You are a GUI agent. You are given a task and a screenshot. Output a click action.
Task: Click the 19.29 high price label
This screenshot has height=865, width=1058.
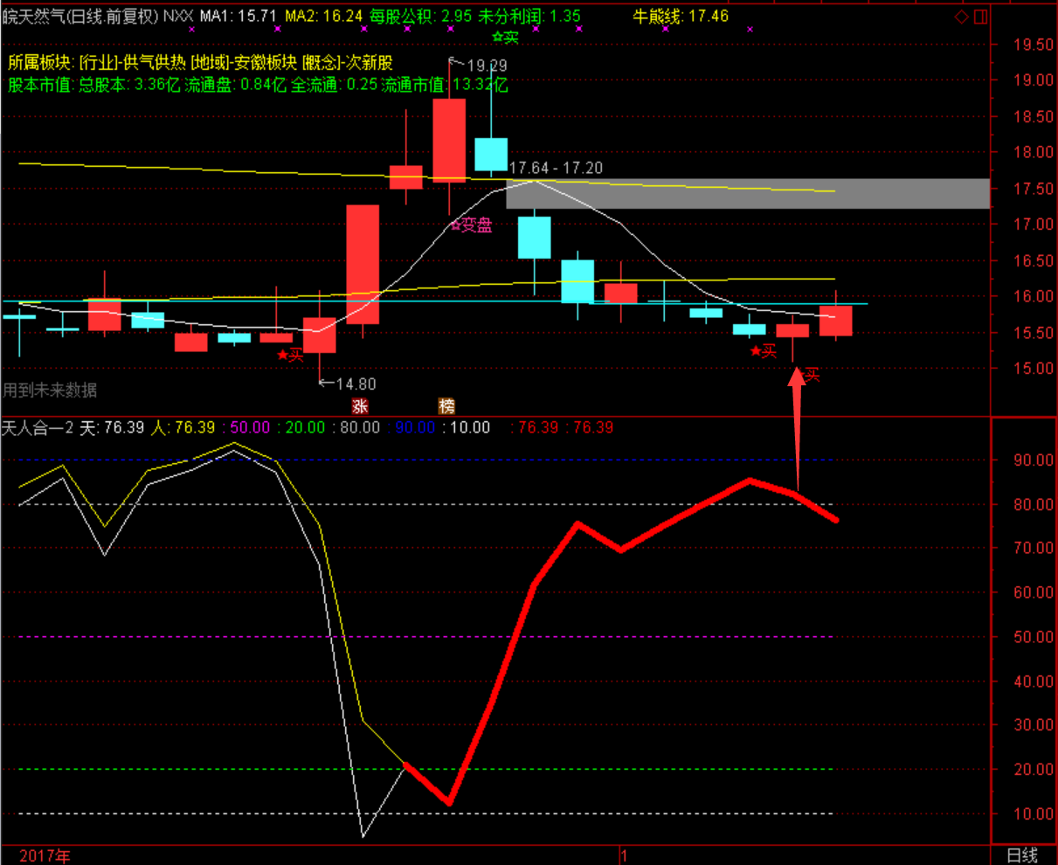pos(487,66)
